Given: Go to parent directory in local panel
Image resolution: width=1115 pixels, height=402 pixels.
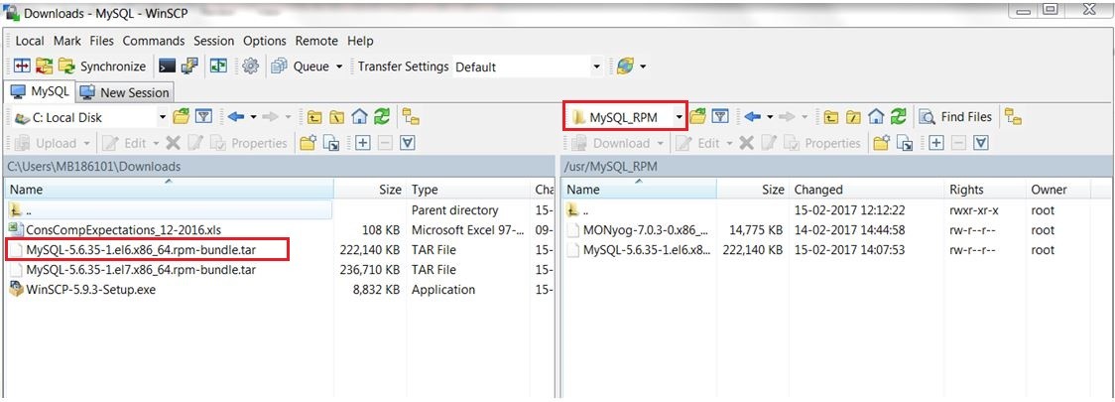Looking at the screenshot, I should point(314,117).
